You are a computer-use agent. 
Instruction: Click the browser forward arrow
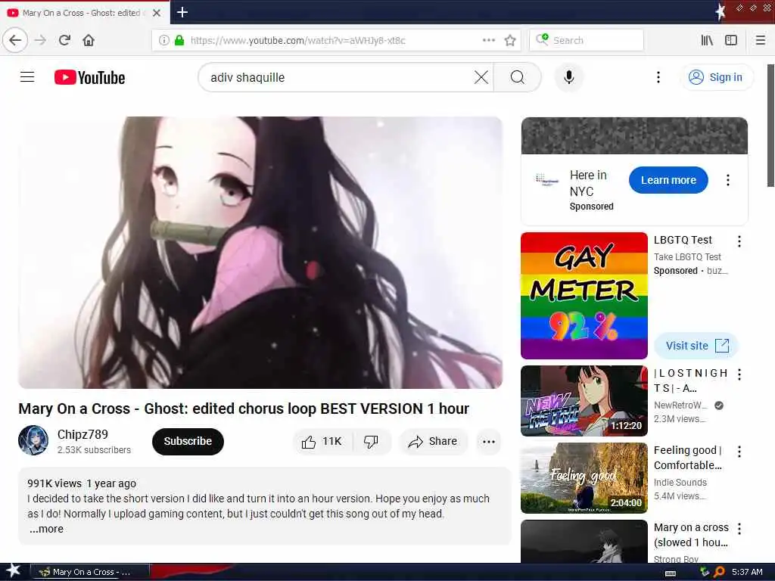pos(41,40)
